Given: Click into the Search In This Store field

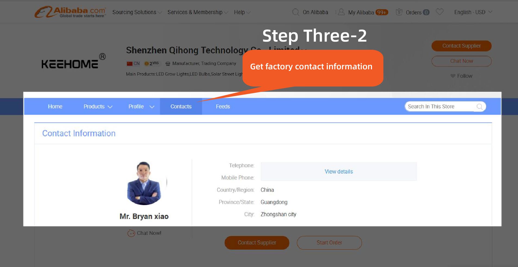Looking at the screenshot, I should [x=441, y=107].
